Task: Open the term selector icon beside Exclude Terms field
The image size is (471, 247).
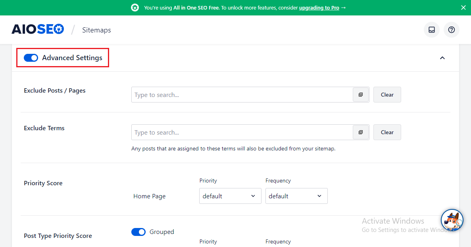Action: tap(361, 132)
